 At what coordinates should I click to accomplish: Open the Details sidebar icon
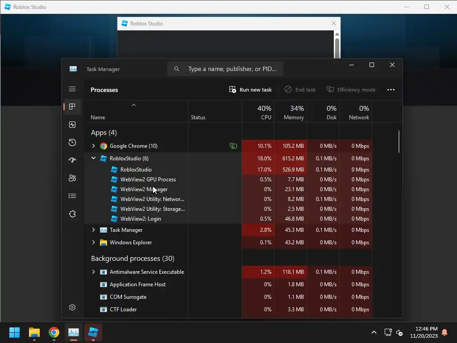(x=72, y=196)
